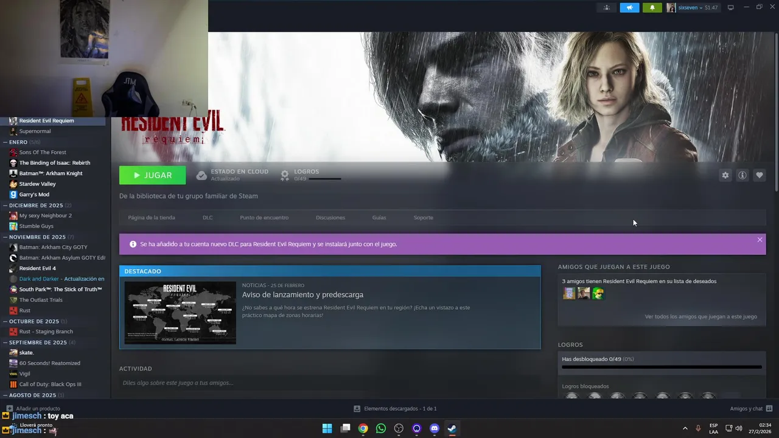Screen dimensions: 779x438
Task: Open Google Chrome from taskbar
Action: coord(363,428)
